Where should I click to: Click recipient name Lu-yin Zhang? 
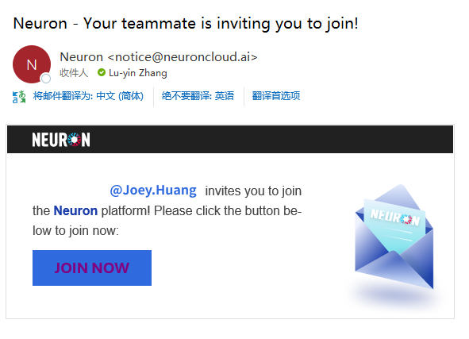click(138, 73)
